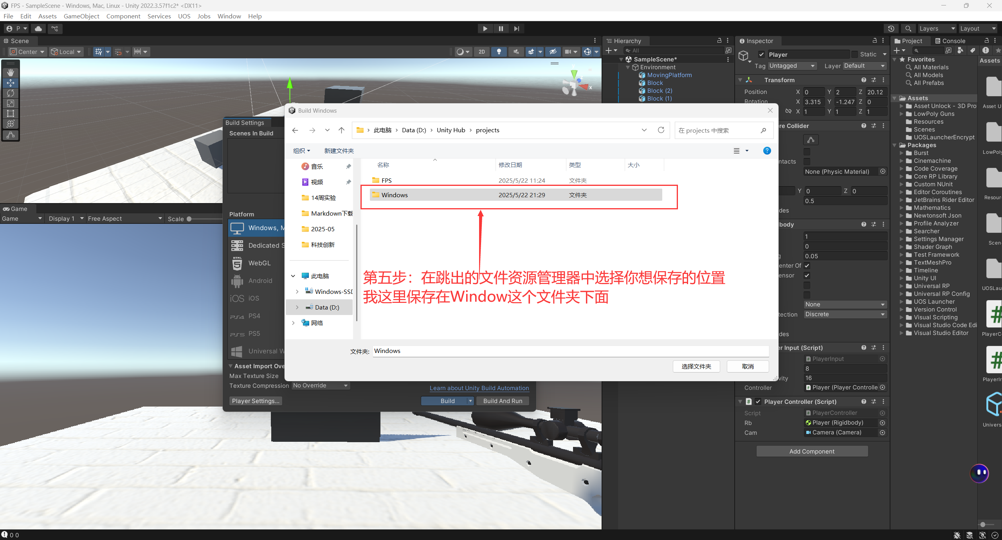
Task: Click the 选择文件夹 button
Action: [x=696, y=366]
